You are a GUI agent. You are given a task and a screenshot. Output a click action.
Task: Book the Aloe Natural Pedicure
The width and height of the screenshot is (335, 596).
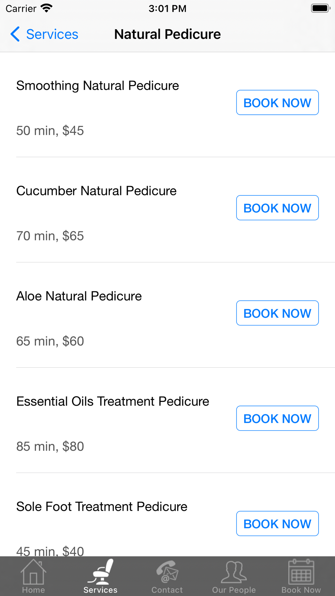pos(277,313)
